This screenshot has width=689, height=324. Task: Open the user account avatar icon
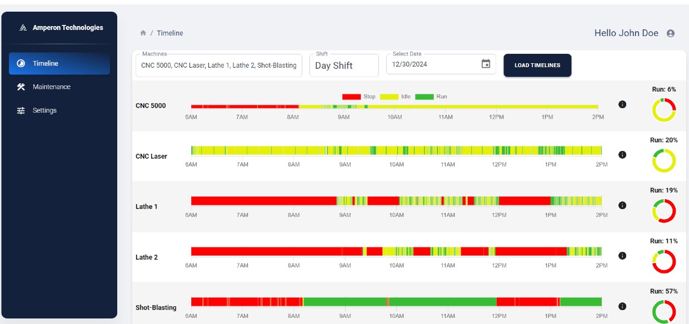click(671, 33)
